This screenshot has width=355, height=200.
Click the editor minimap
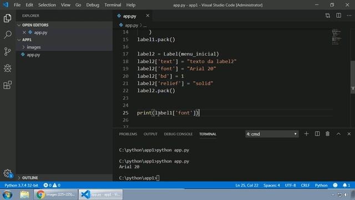(337, 37)
